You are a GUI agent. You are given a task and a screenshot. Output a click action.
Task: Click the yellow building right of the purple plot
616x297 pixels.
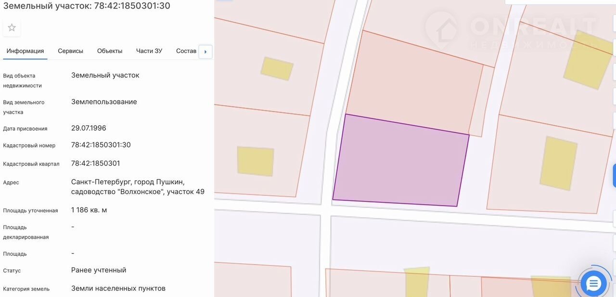558,163
